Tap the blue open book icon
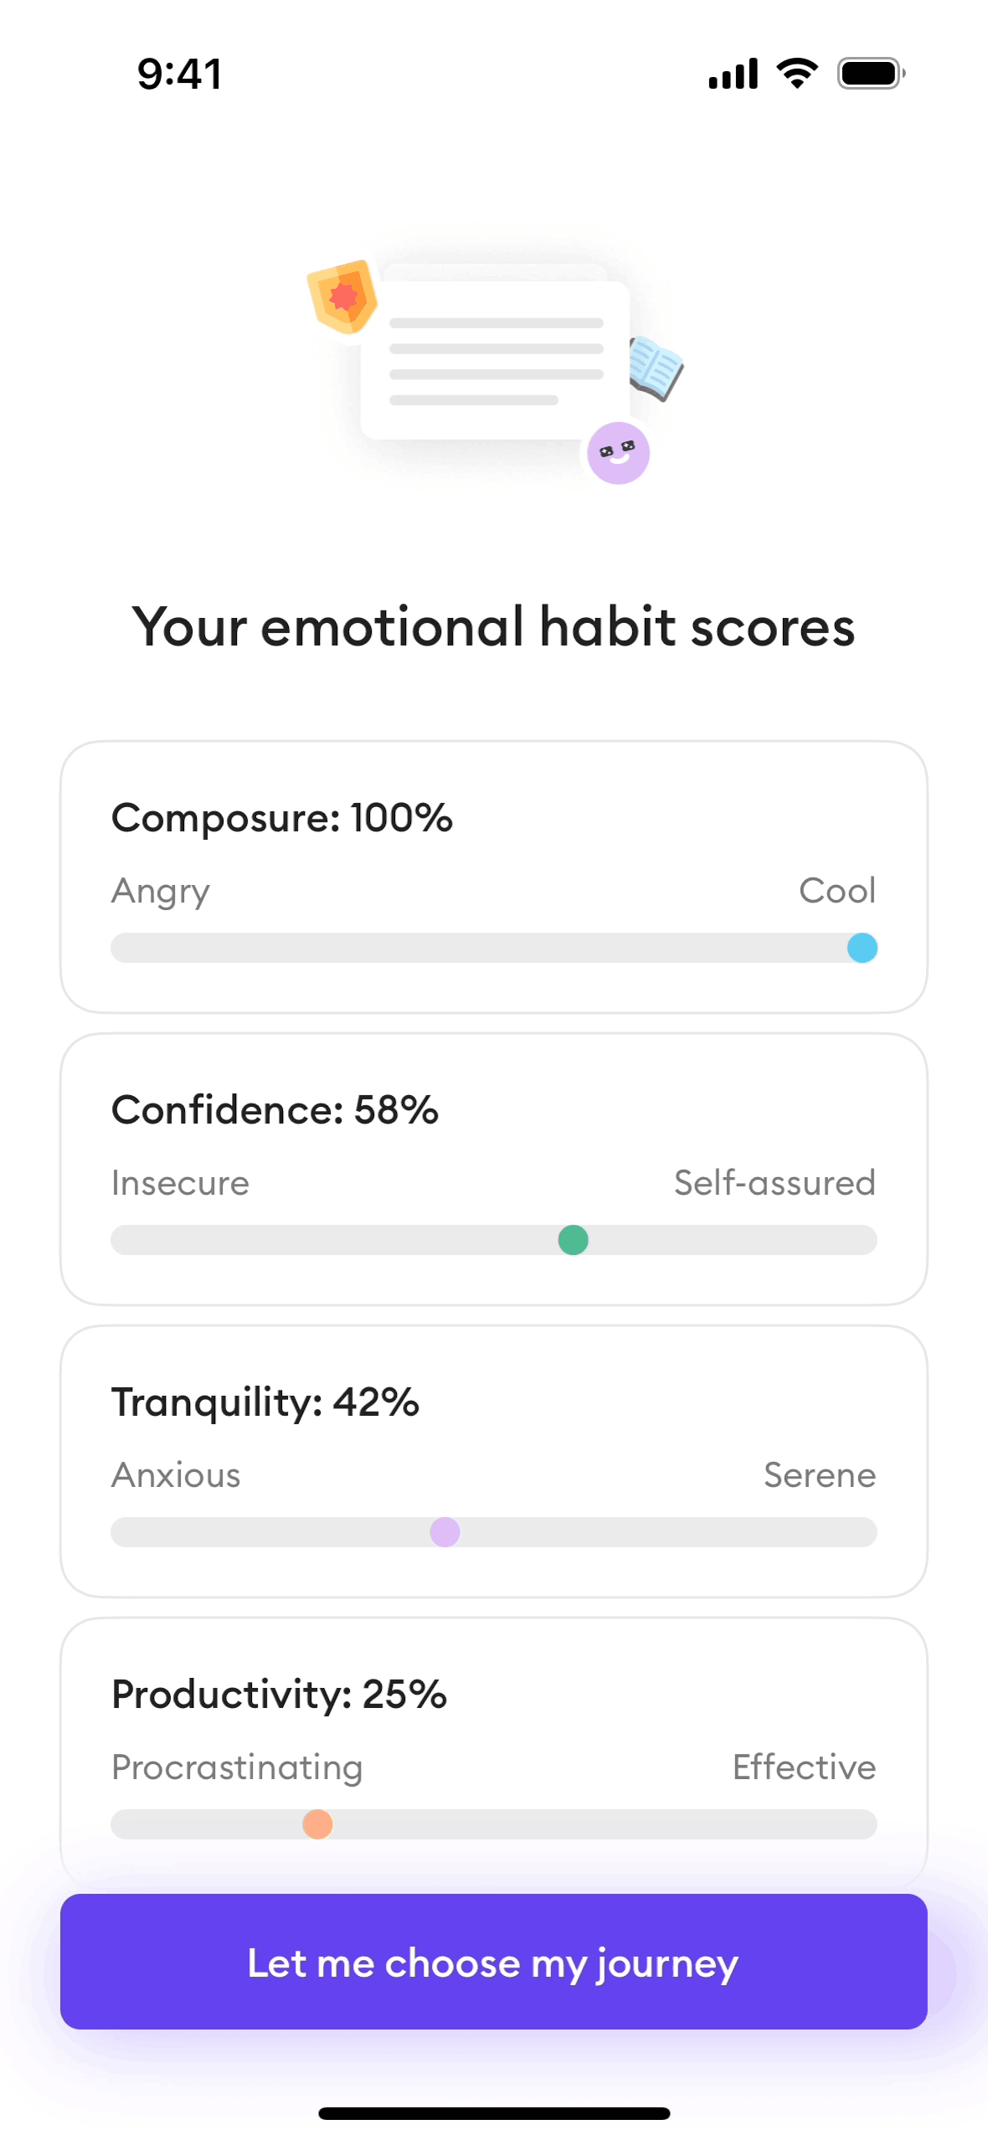The width and height of the screenshot is (988, 2140). 656,368
